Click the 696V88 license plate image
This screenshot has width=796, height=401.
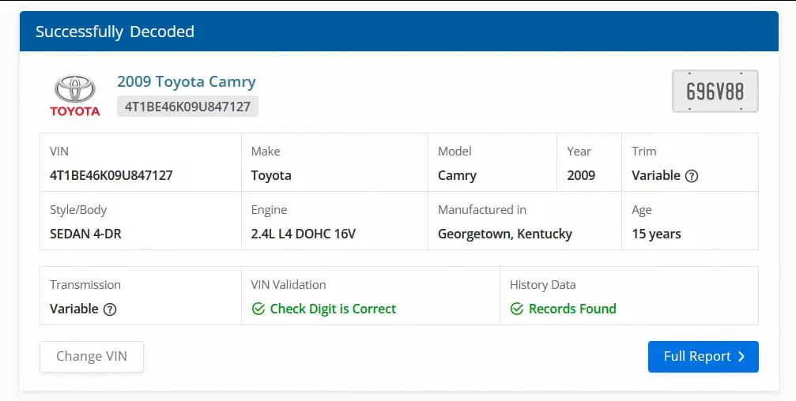(715, 92)
